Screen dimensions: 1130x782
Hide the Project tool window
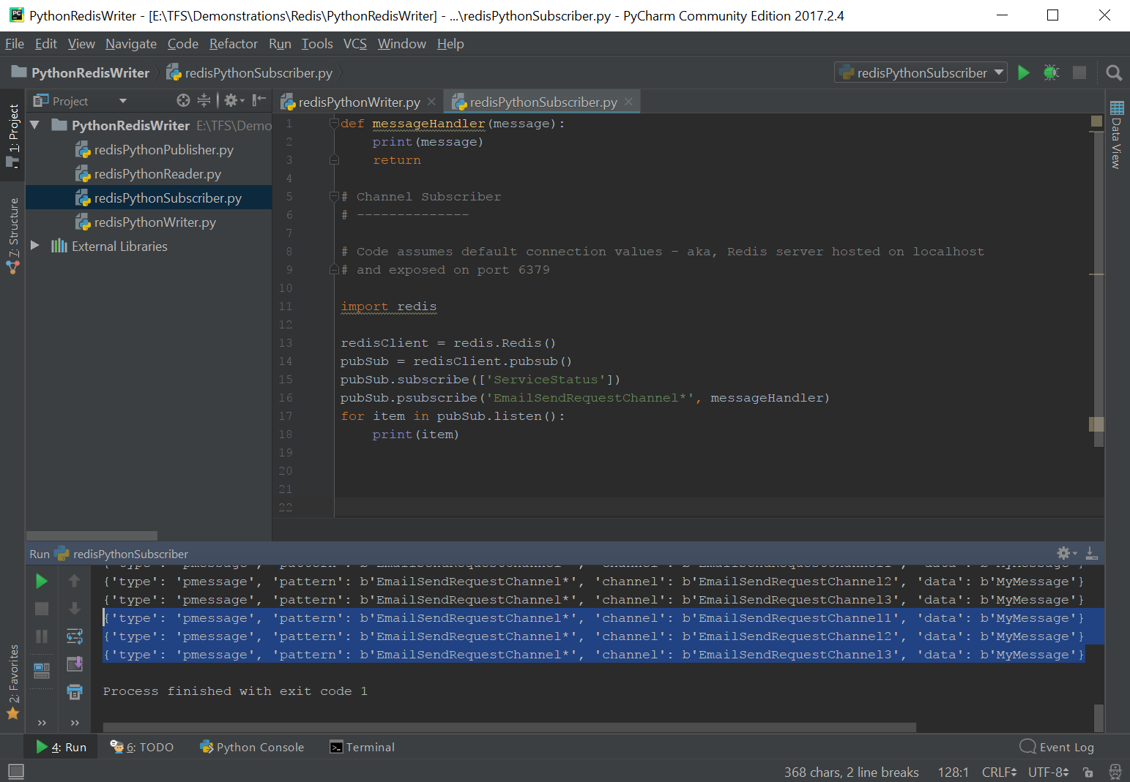259,100
